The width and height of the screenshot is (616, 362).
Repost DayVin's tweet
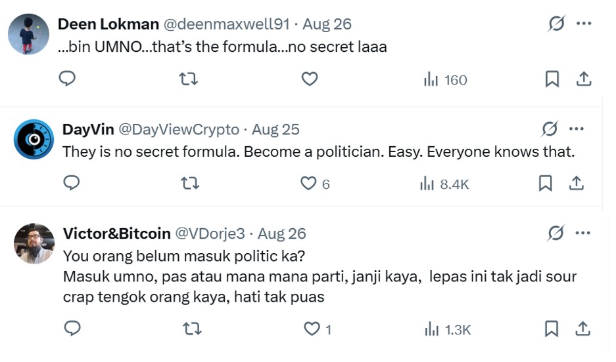click(x=189, y=184)
